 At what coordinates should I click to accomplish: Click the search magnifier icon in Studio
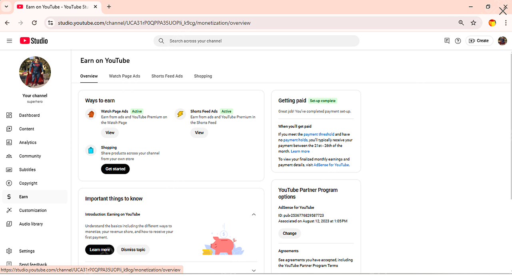coord(161,41)
